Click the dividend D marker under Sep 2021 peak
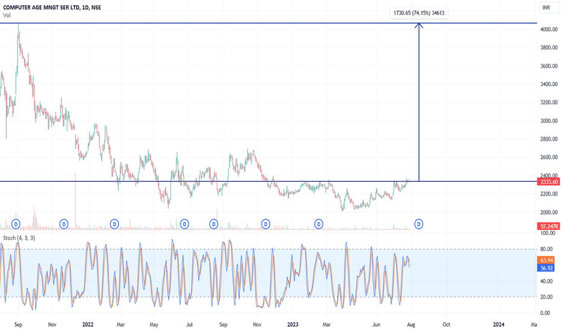 (x=16, y=224)
